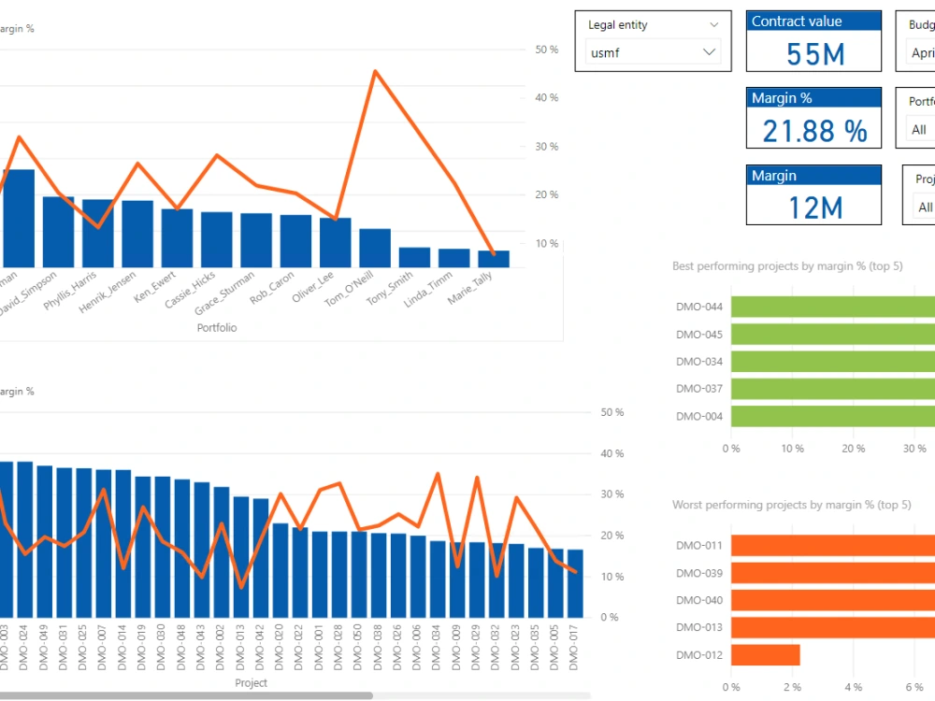Click the DMO-012 label in worst performing list

[x=698, y=655]
